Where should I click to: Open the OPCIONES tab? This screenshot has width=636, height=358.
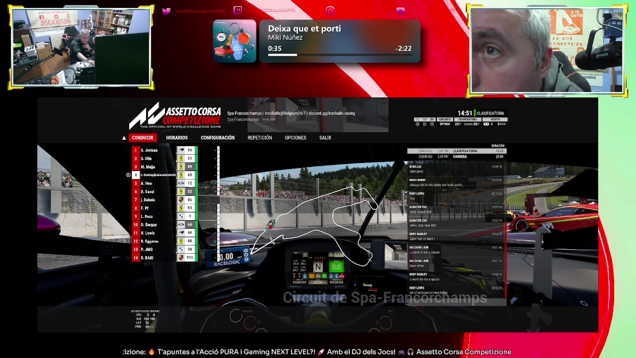click(x=296, y=138)
